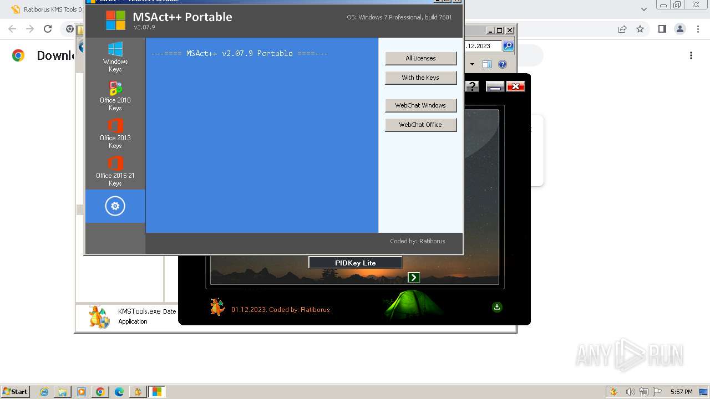Open the Office 2010 Keys section
The image size is (710, 399).
pyautogui.click(x=115, y=96)
